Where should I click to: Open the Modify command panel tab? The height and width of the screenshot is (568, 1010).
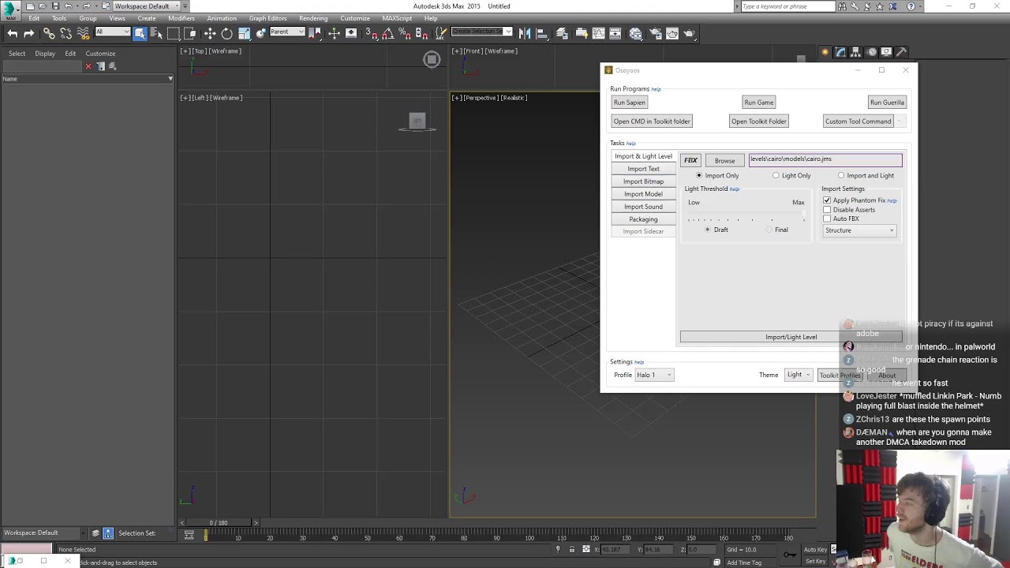840,52
